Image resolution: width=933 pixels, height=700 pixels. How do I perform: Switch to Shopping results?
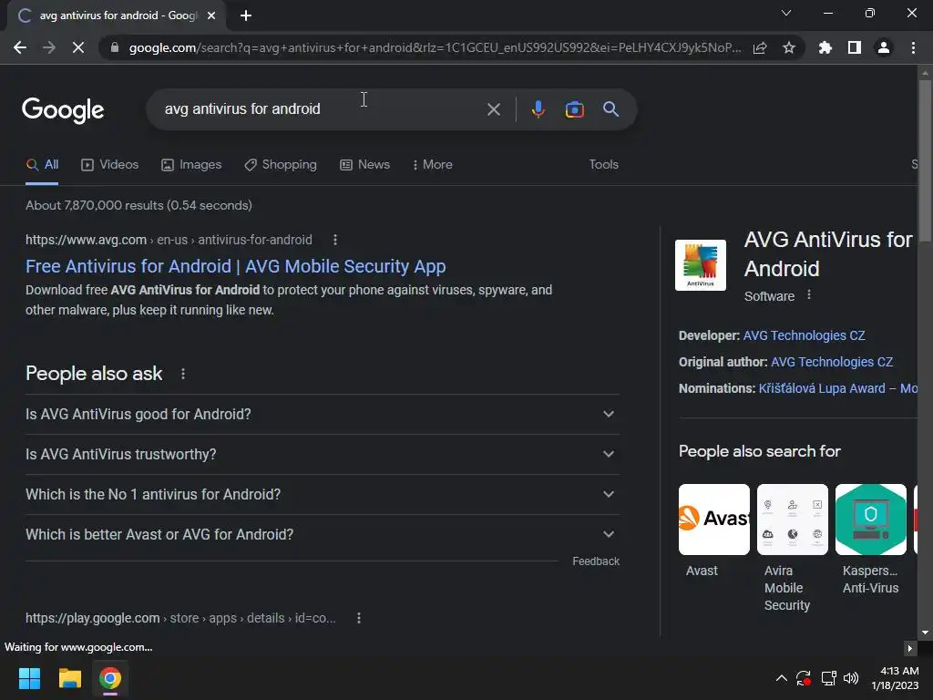pyautogui.click(x=281, y=165)
